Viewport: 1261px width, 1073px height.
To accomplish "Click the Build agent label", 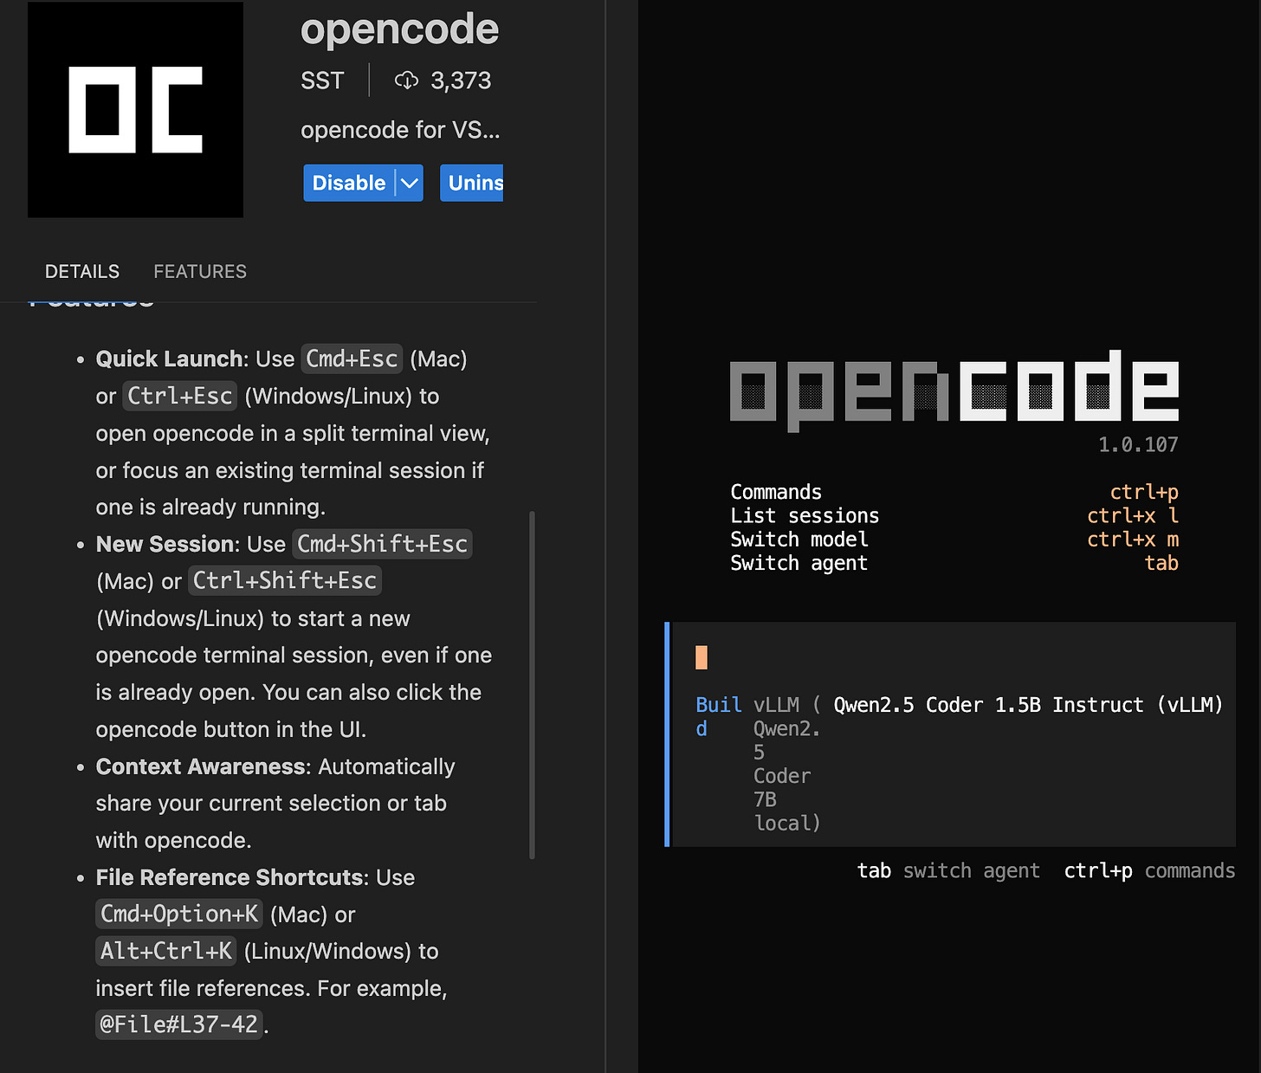I will 719,716.
